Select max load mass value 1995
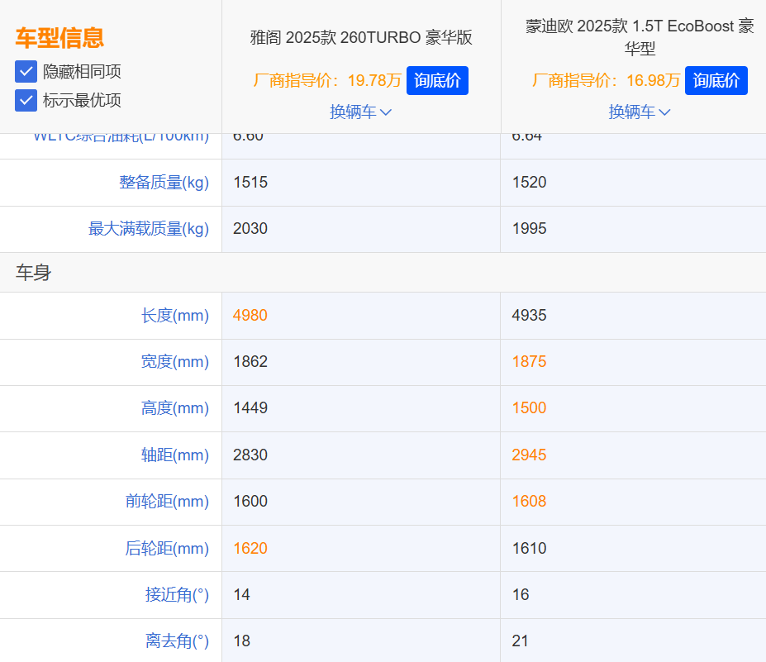 [529, 229]
